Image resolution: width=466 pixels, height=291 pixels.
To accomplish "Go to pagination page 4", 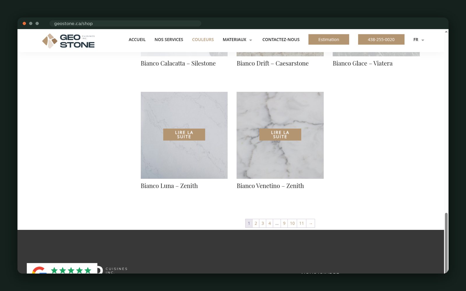I will pos(270,223).
